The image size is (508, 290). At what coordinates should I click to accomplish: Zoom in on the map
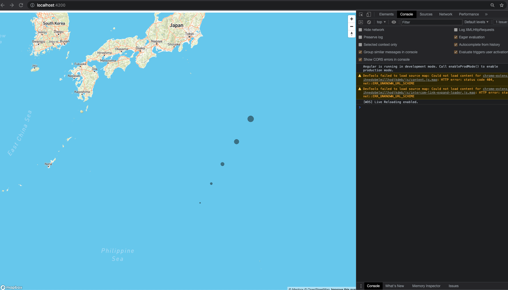click(351, 19)
